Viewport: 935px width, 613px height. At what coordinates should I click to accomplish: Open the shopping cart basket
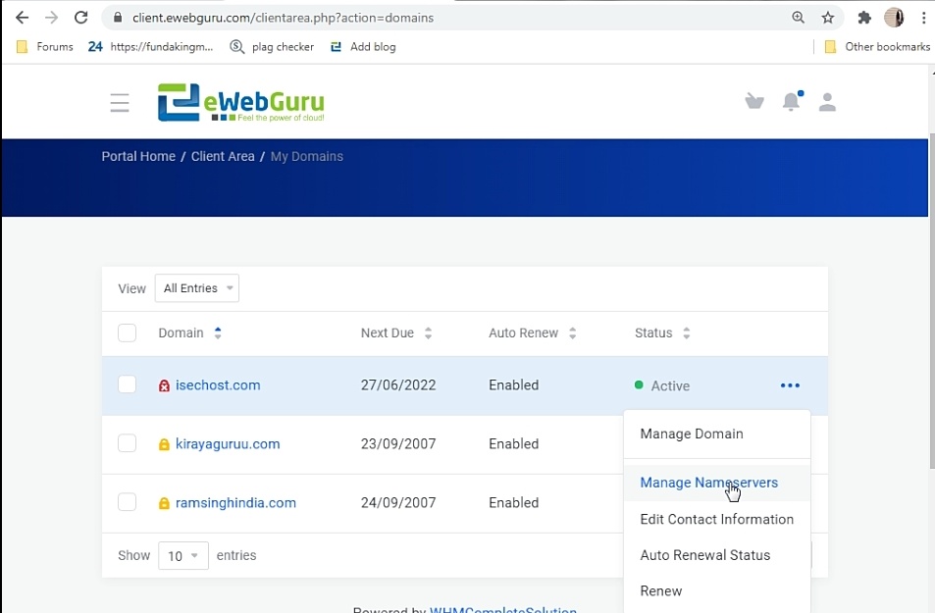[x=754, y=101]
